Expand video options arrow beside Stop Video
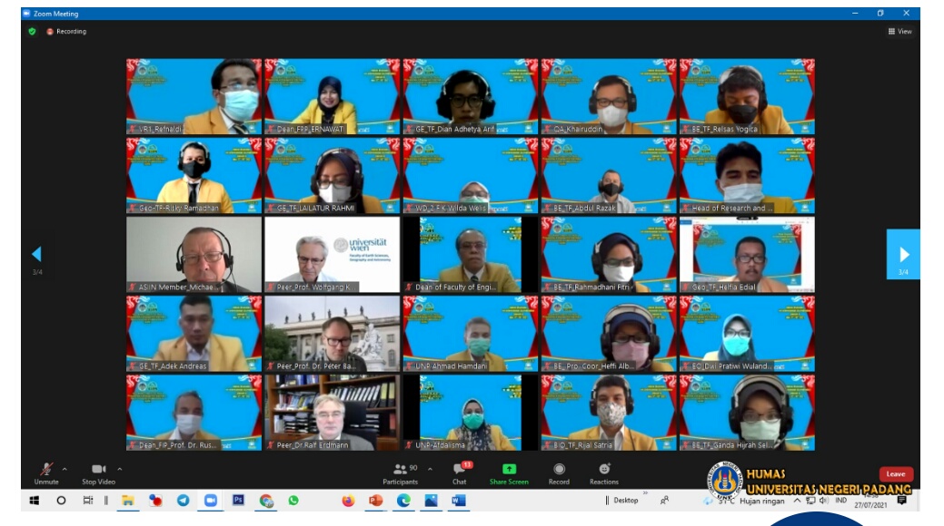This screenshot has height=526, width=944. point(120,469)
